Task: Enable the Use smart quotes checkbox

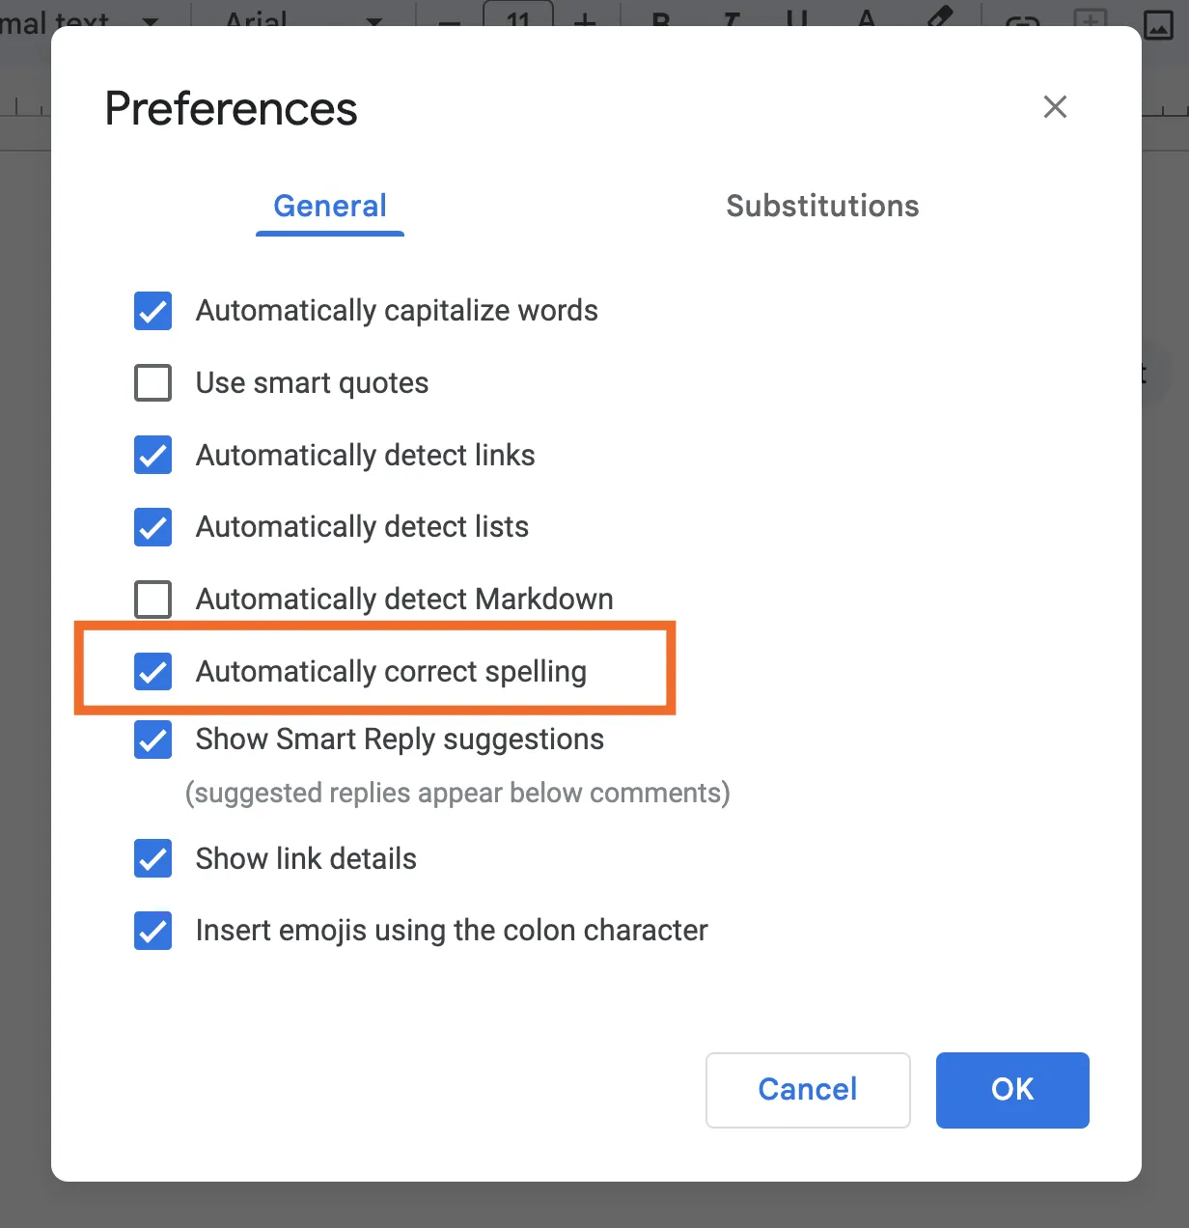Action: 153,383
